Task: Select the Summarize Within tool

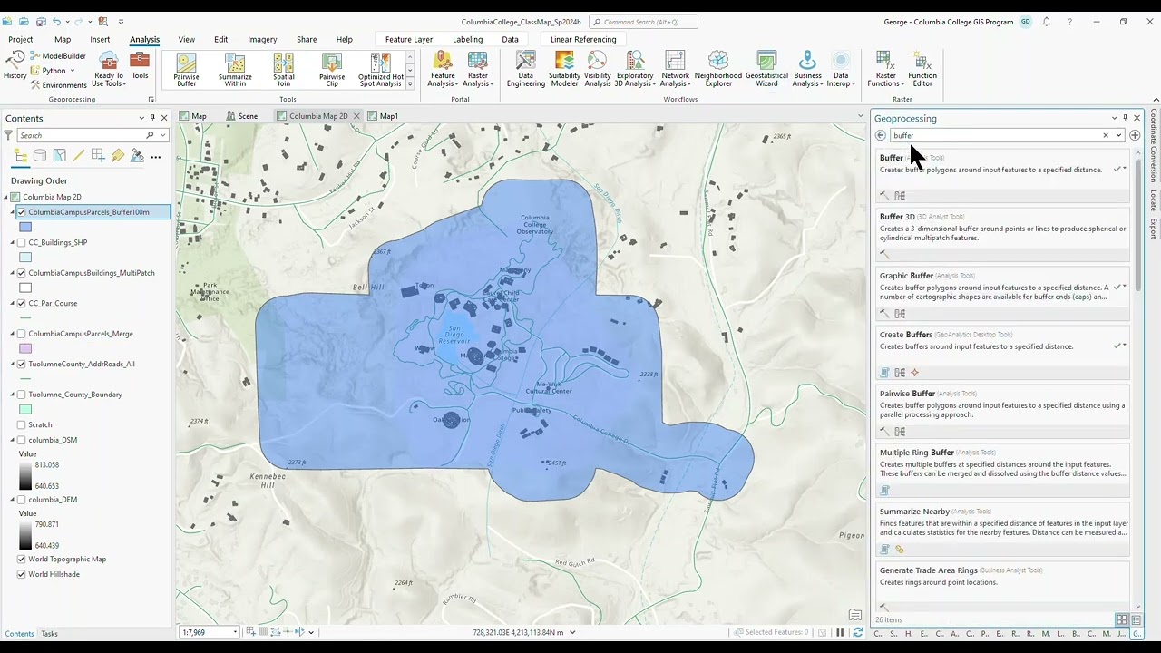Action: [x=235, y=70]
